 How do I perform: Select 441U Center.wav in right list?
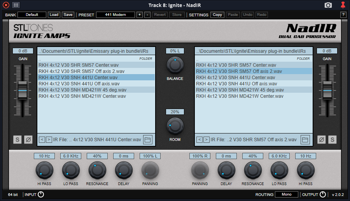[x=254, y=78]
